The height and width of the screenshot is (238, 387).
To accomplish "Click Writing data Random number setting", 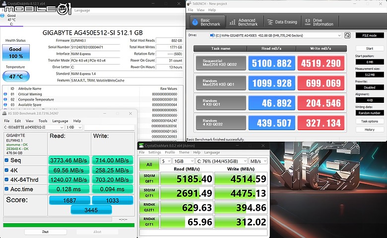I will point(370,113).
